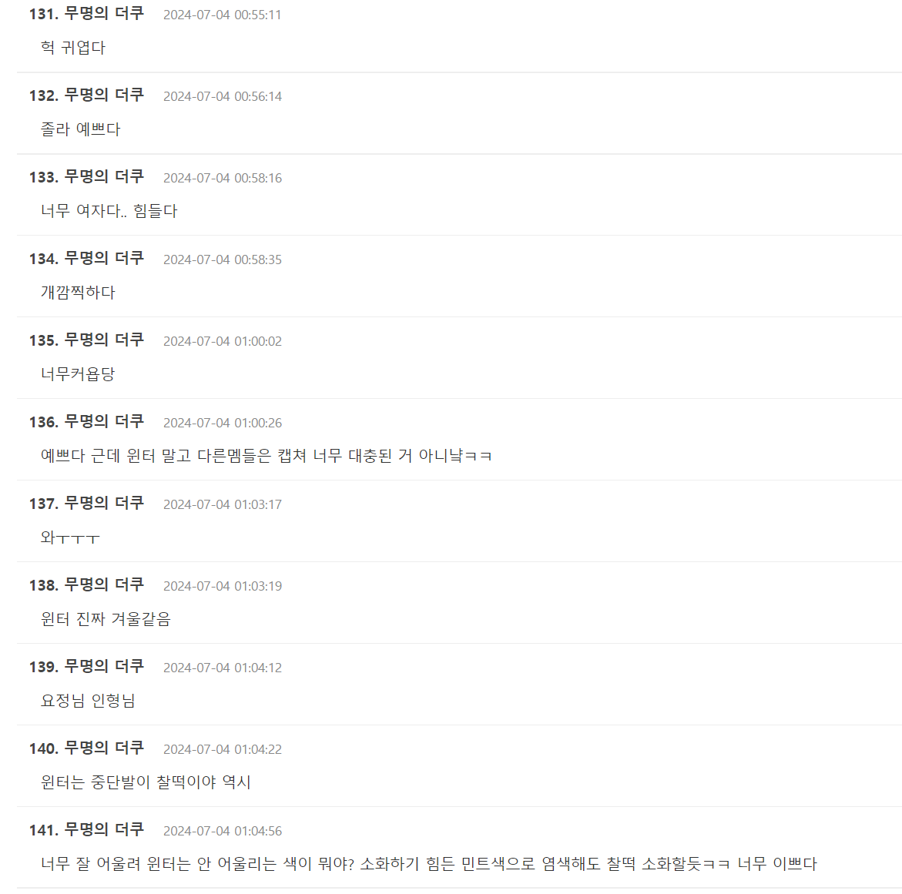Click comment text '너무커욥당'
This screenshot has height=894, width=902.
point(78,374)
